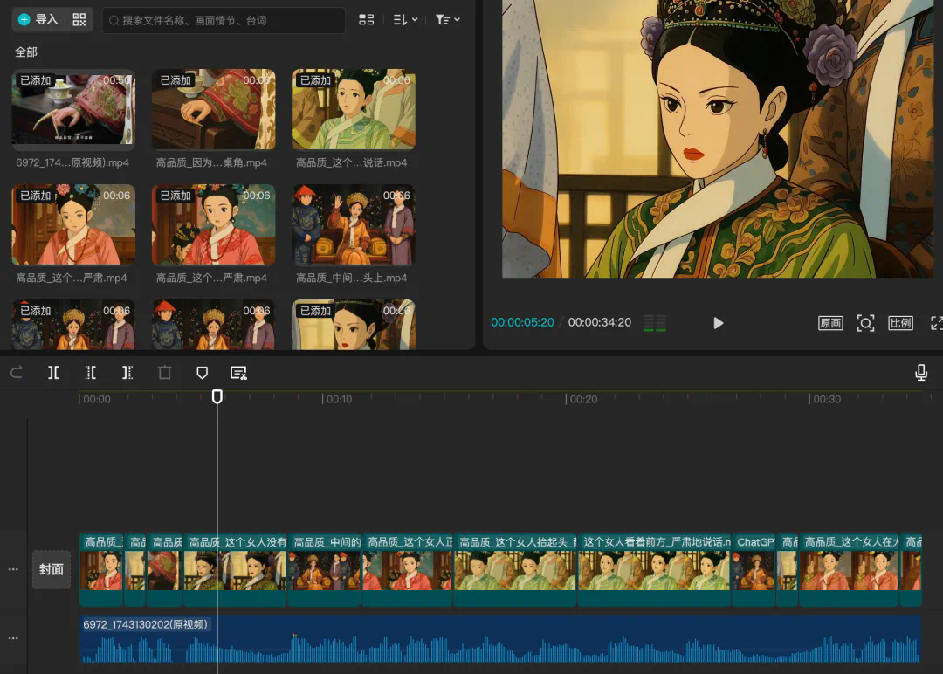The width and height of the screenshot is (943, 674).
Task: Play the preview video
Action: click(718, 323)
